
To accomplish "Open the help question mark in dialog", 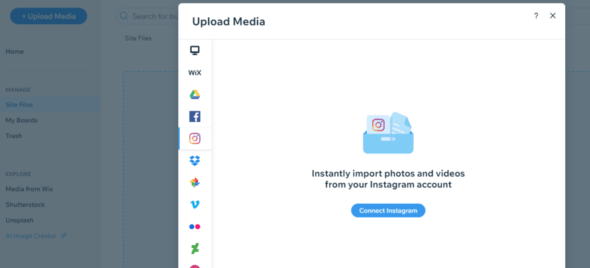I will (x=536, y=16).
